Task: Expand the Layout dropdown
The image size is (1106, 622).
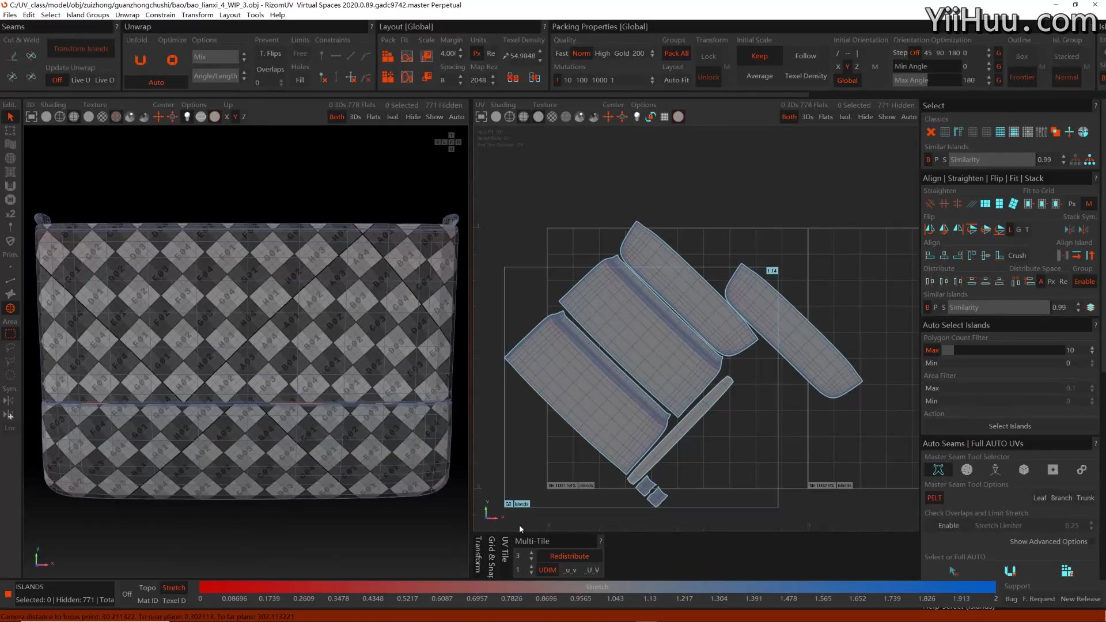Action: (x=229, y=15)
